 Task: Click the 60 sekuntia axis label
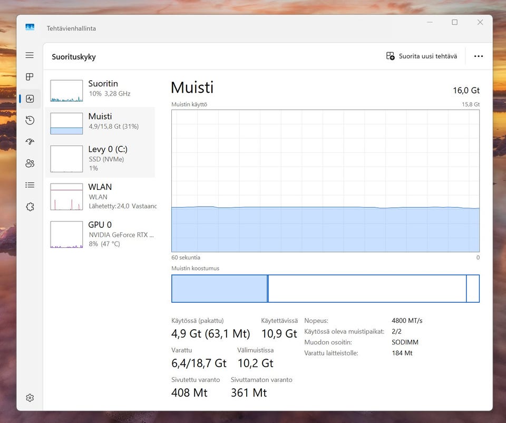[186, 257]
